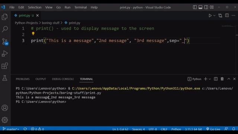238x134 pixels.
Task: Click the Python terminal profile label
Action: [194, 79]
